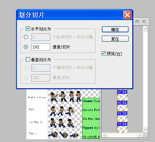Click slice 10 image type icon
The height and width of the screenshot is (142, 155).
click(125, 124)
